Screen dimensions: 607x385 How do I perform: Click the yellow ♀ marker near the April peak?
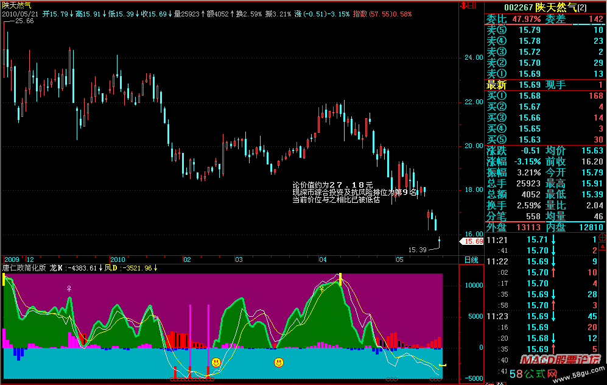[321, 289]
